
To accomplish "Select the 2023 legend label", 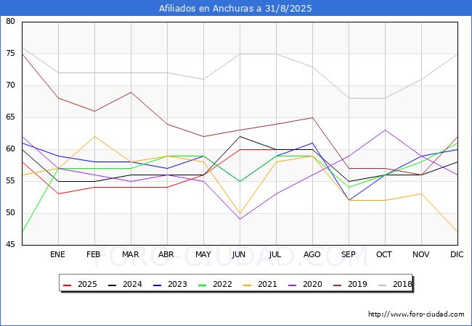I will pyautogui.click(x=177, y=284).
